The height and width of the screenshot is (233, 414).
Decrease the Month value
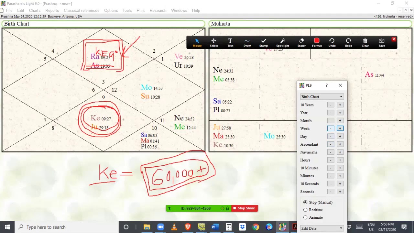click(331, 121)
